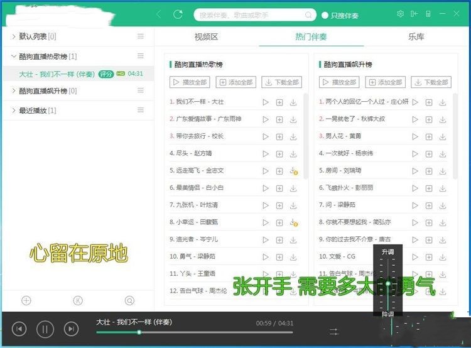
Task: Play 九张机 - 叶炫清
Action: click(x=266, y=205)
